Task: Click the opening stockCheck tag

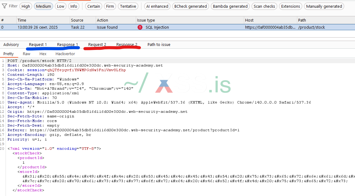Action: tap(27, 153)
